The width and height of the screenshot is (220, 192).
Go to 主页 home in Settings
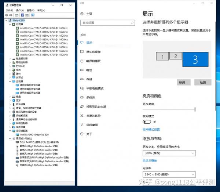coord(89,14)
